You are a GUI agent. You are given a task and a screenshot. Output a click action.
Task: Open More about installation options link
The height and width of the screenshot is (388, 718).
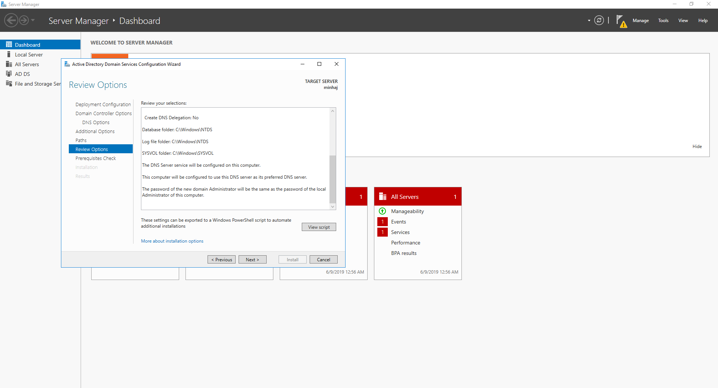172,241
